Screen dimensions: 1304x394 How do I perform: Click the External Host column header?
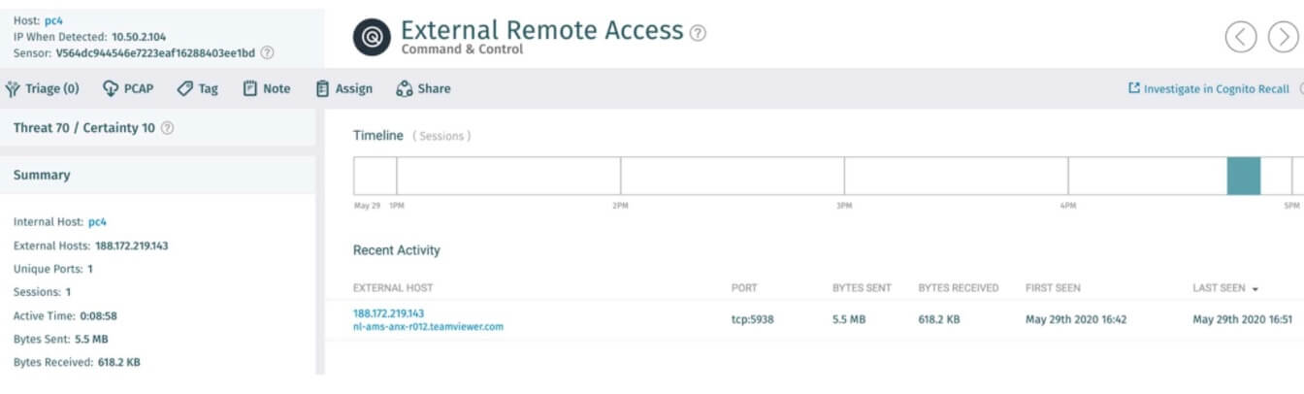[393, 288]
